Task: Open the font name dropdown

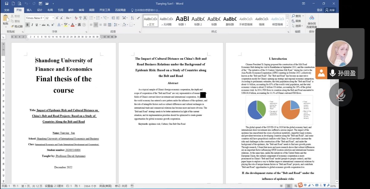Action: tap(43, 18)
